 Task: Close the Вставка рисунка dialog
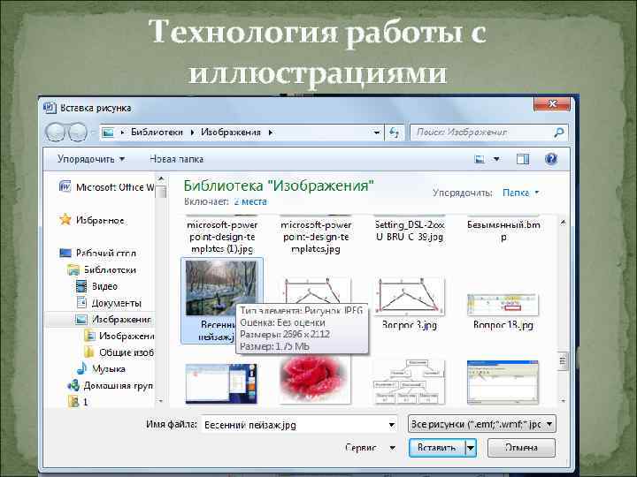tap(552, 104)
